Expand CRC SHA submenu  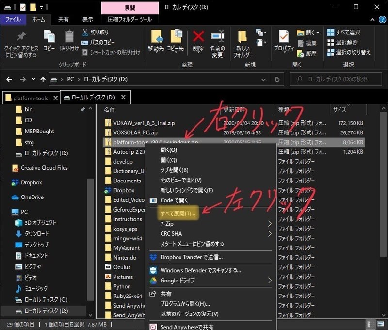coord(270,234)
